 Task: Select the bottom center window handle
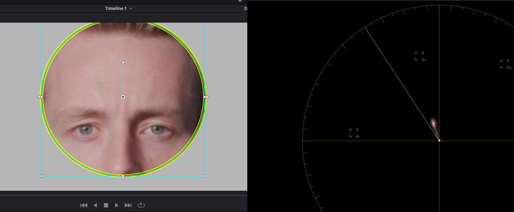click(x=123, y=176)
